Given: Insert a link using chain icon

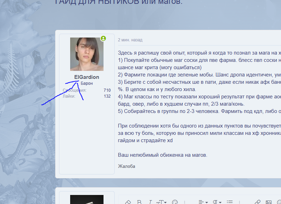Looking at the screenshot, I should point(257,202).
